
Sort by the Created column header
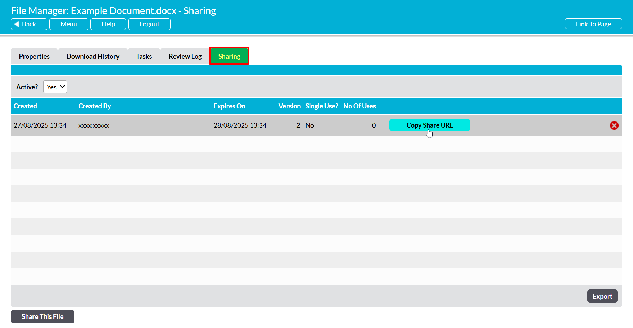click(25, 106)
